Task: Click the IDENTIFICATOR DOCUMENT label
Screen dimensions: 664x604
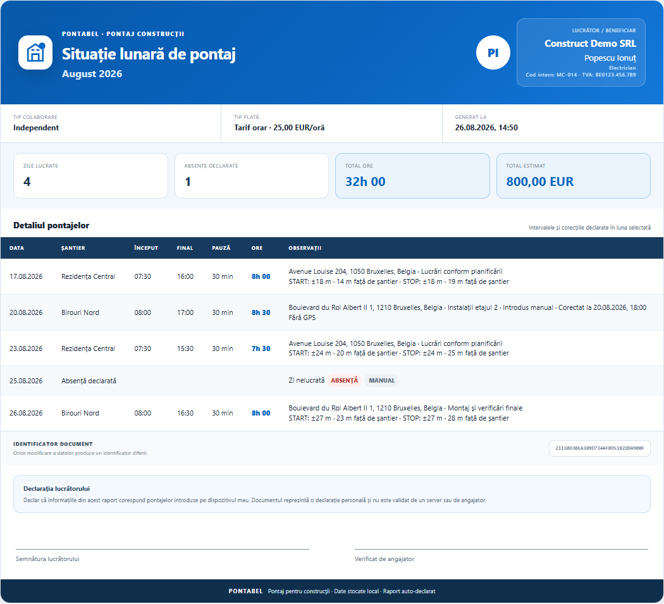Action: click(53, 444)
